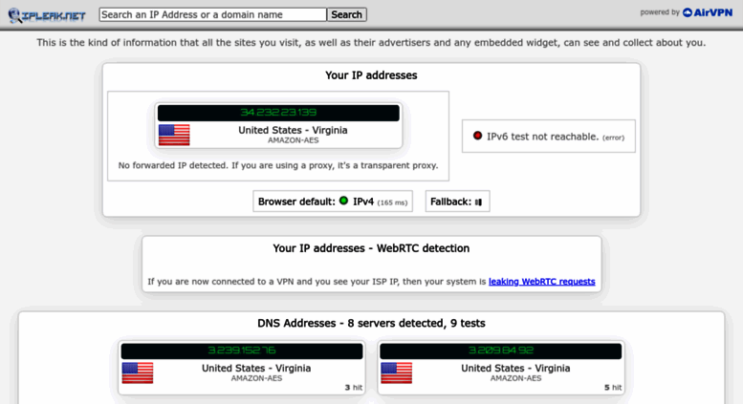Click the IPLeak.net logo
The image size is (743, 404).
click(x=47, y=15)
